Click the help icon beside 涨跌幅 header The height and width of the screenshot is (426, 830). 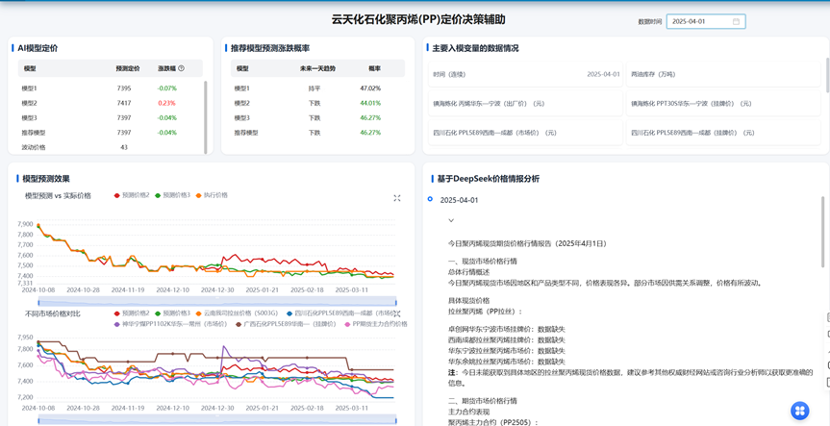tap(181, 68)
